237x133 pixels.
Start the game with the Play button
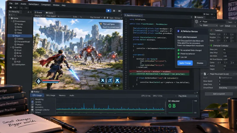pos(108,11)
